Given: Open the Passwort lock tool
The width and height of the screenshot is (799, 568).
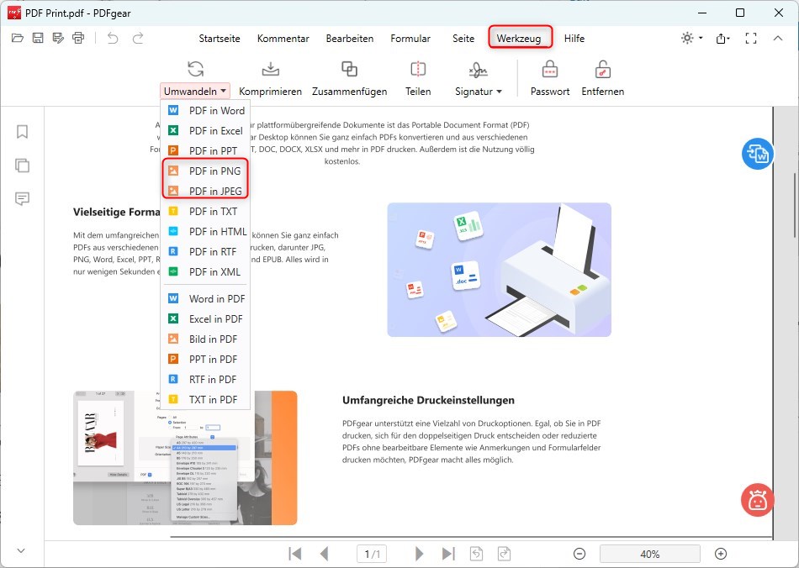Looking at the screenshot, I should (550, 70).
